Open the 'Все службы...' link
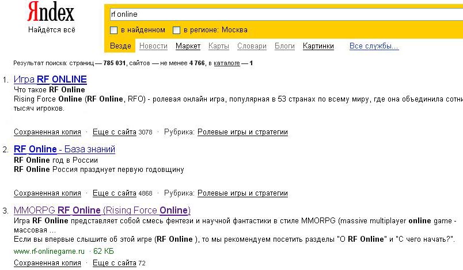 pyautogui.click(x=374, y=46)
